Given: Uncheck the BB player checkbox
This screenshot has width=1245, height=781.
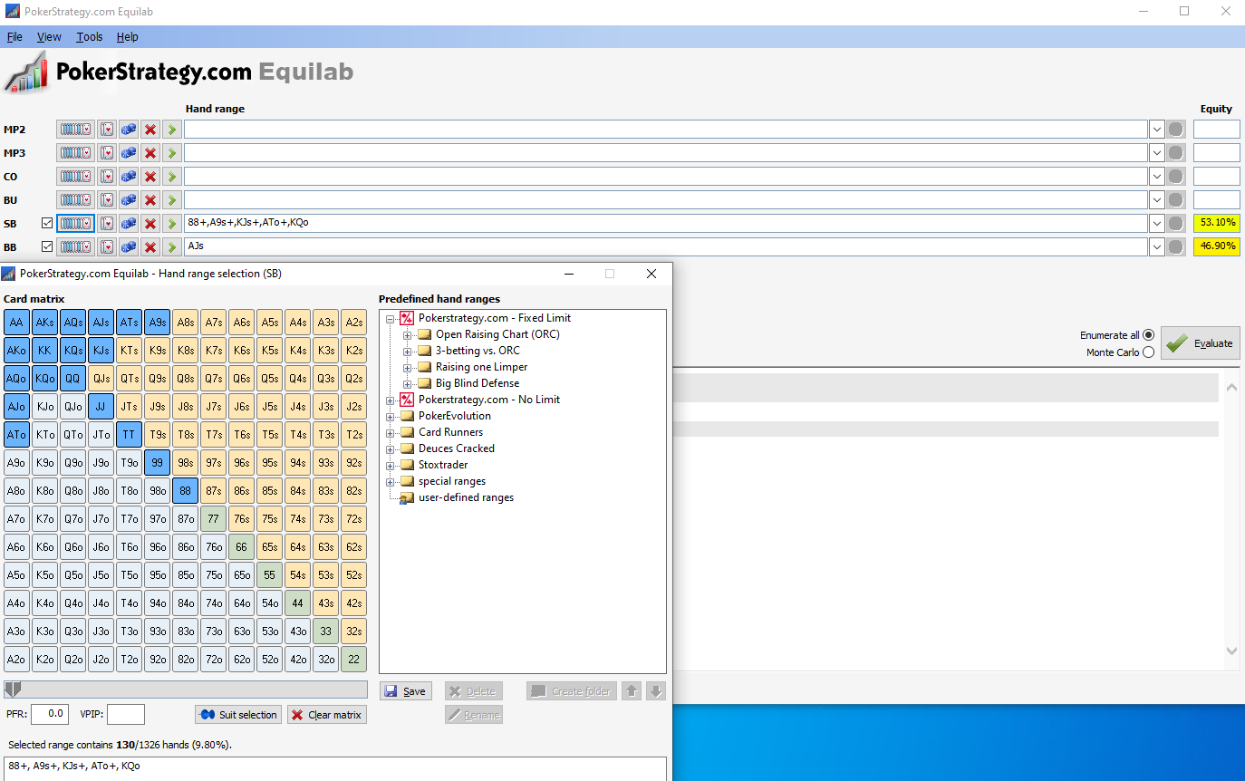Looking at the screenshot, I should 47,246.
